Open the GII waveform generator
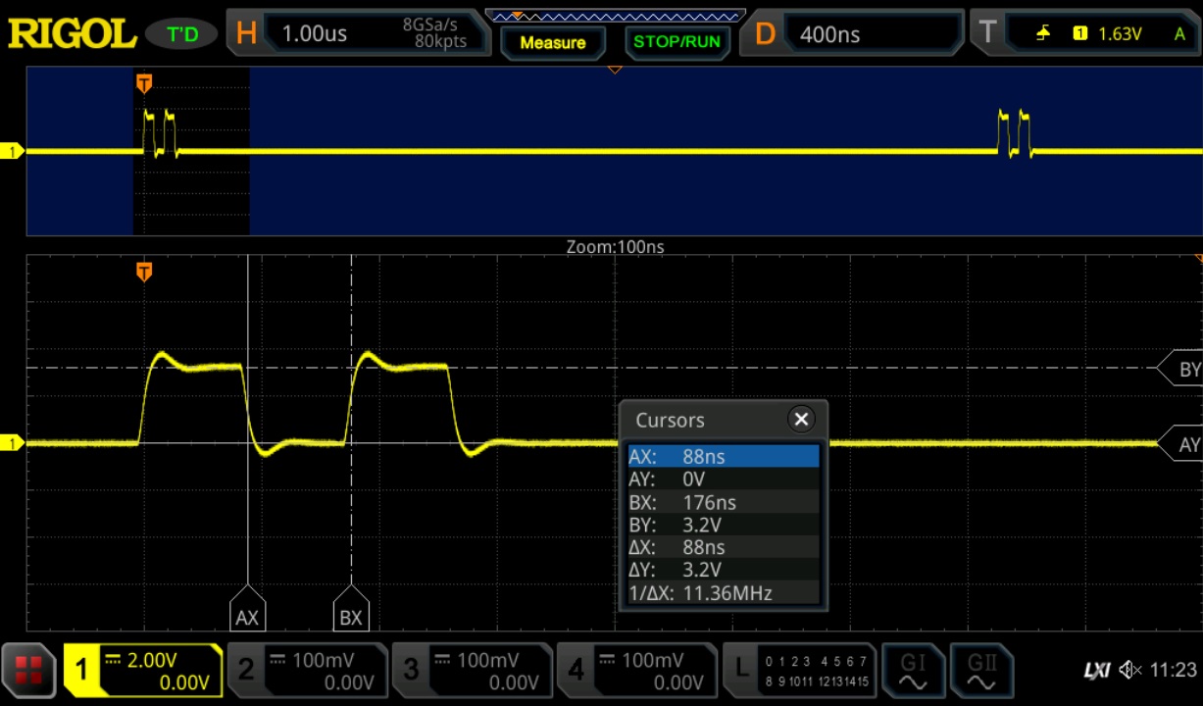Viewport: 1203px width, 706px height. click(x=981, y=670)
